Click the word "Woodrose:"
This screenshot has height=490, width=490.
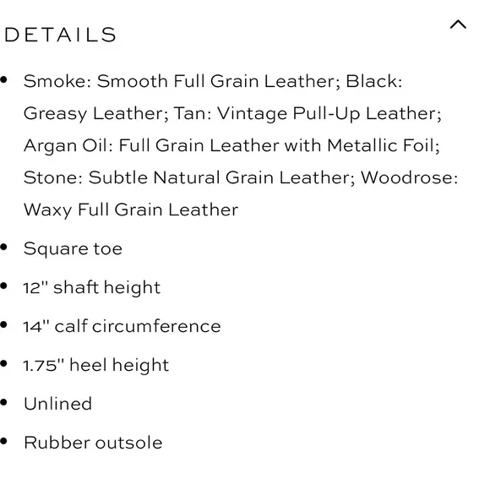[x=410, y=177]
